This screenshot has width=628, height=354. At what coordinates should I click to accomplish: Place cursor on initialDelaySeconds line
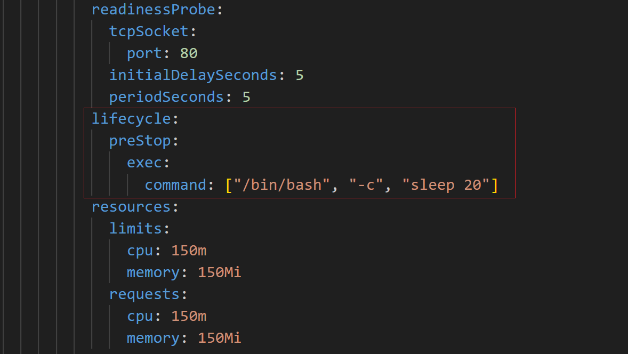206,75
